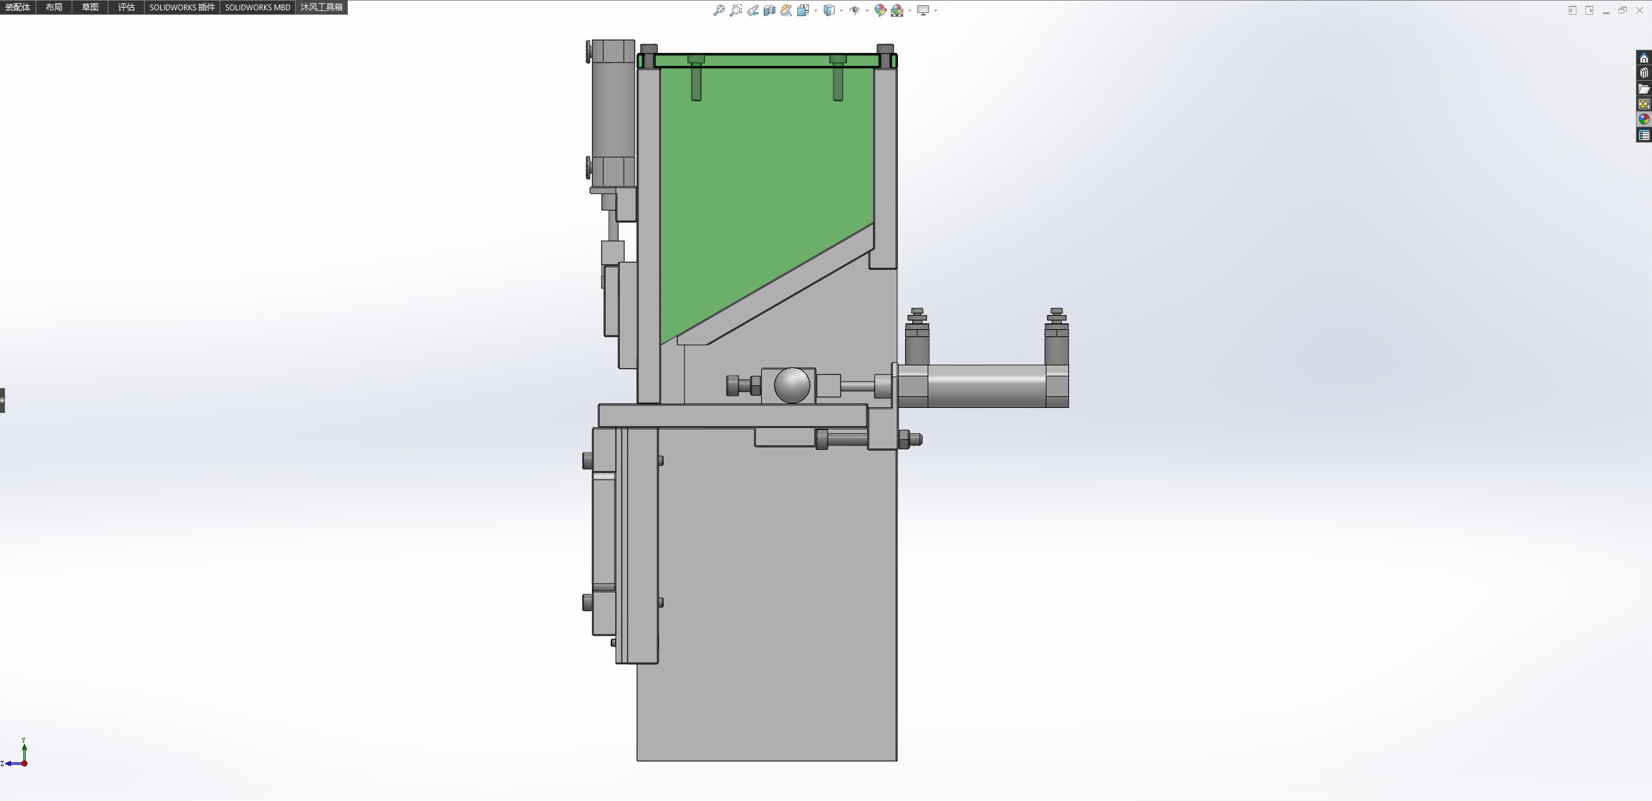Expand the Hide/Show Items dropdown
1652x801 pixels.
(866, 10)
